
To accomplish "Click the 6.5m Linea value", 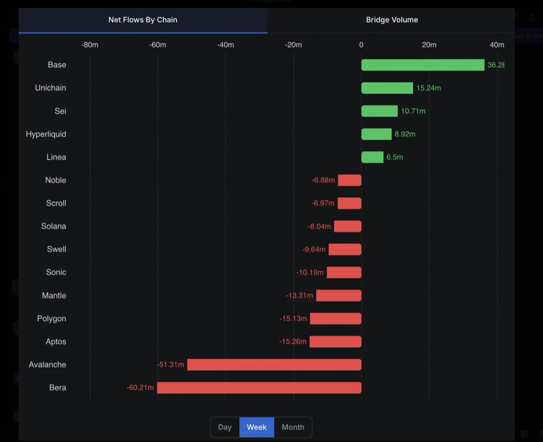I will coord(395,157).
